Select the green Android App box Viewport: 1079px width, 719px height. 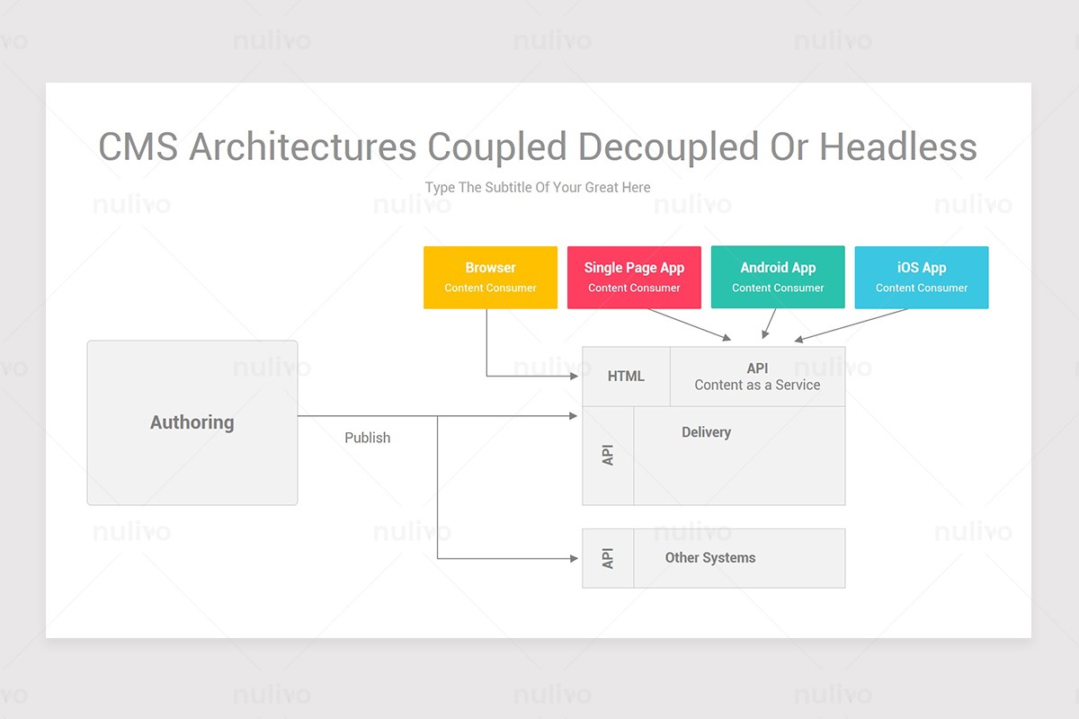click(x=778, y=277)
